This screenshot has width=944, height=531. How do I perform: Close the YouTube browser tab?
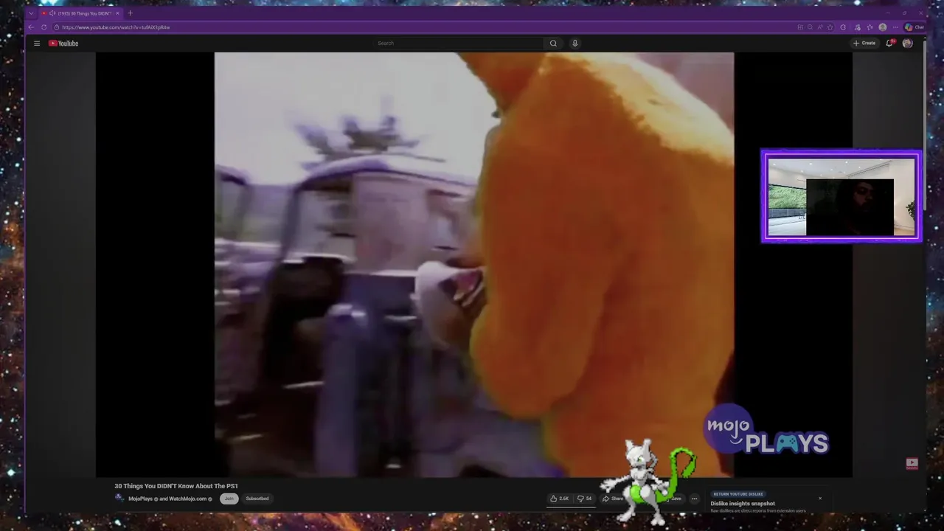click(117, 13)
